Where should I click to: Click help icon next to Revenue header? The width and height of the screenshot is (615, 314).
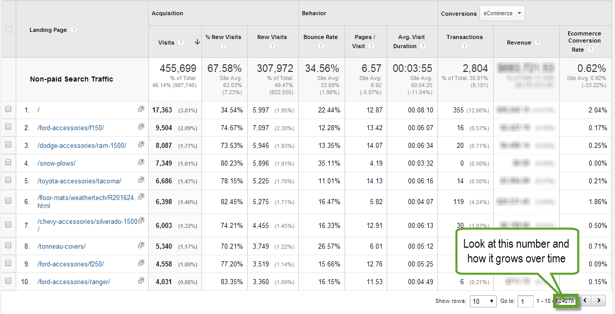point(537,43)
